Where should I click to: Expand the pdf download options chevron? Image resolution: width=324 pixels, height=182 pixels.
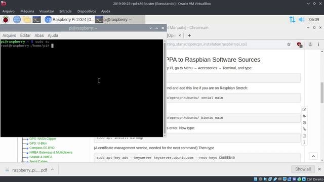coord(53,170)
